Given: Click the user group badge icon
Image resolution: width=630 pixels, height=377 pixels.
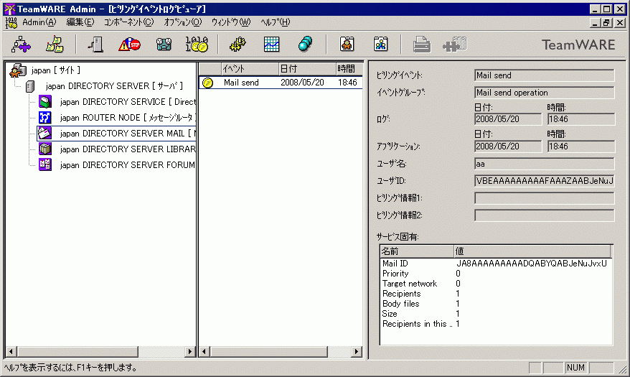Looking at the screenshot, I should 380,45.
